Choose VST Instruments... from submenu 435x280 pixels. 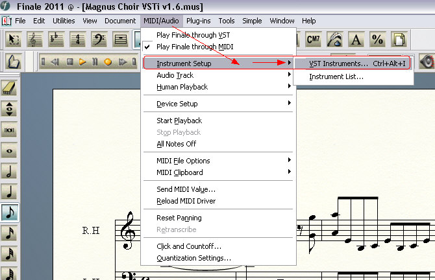[353, 64]
